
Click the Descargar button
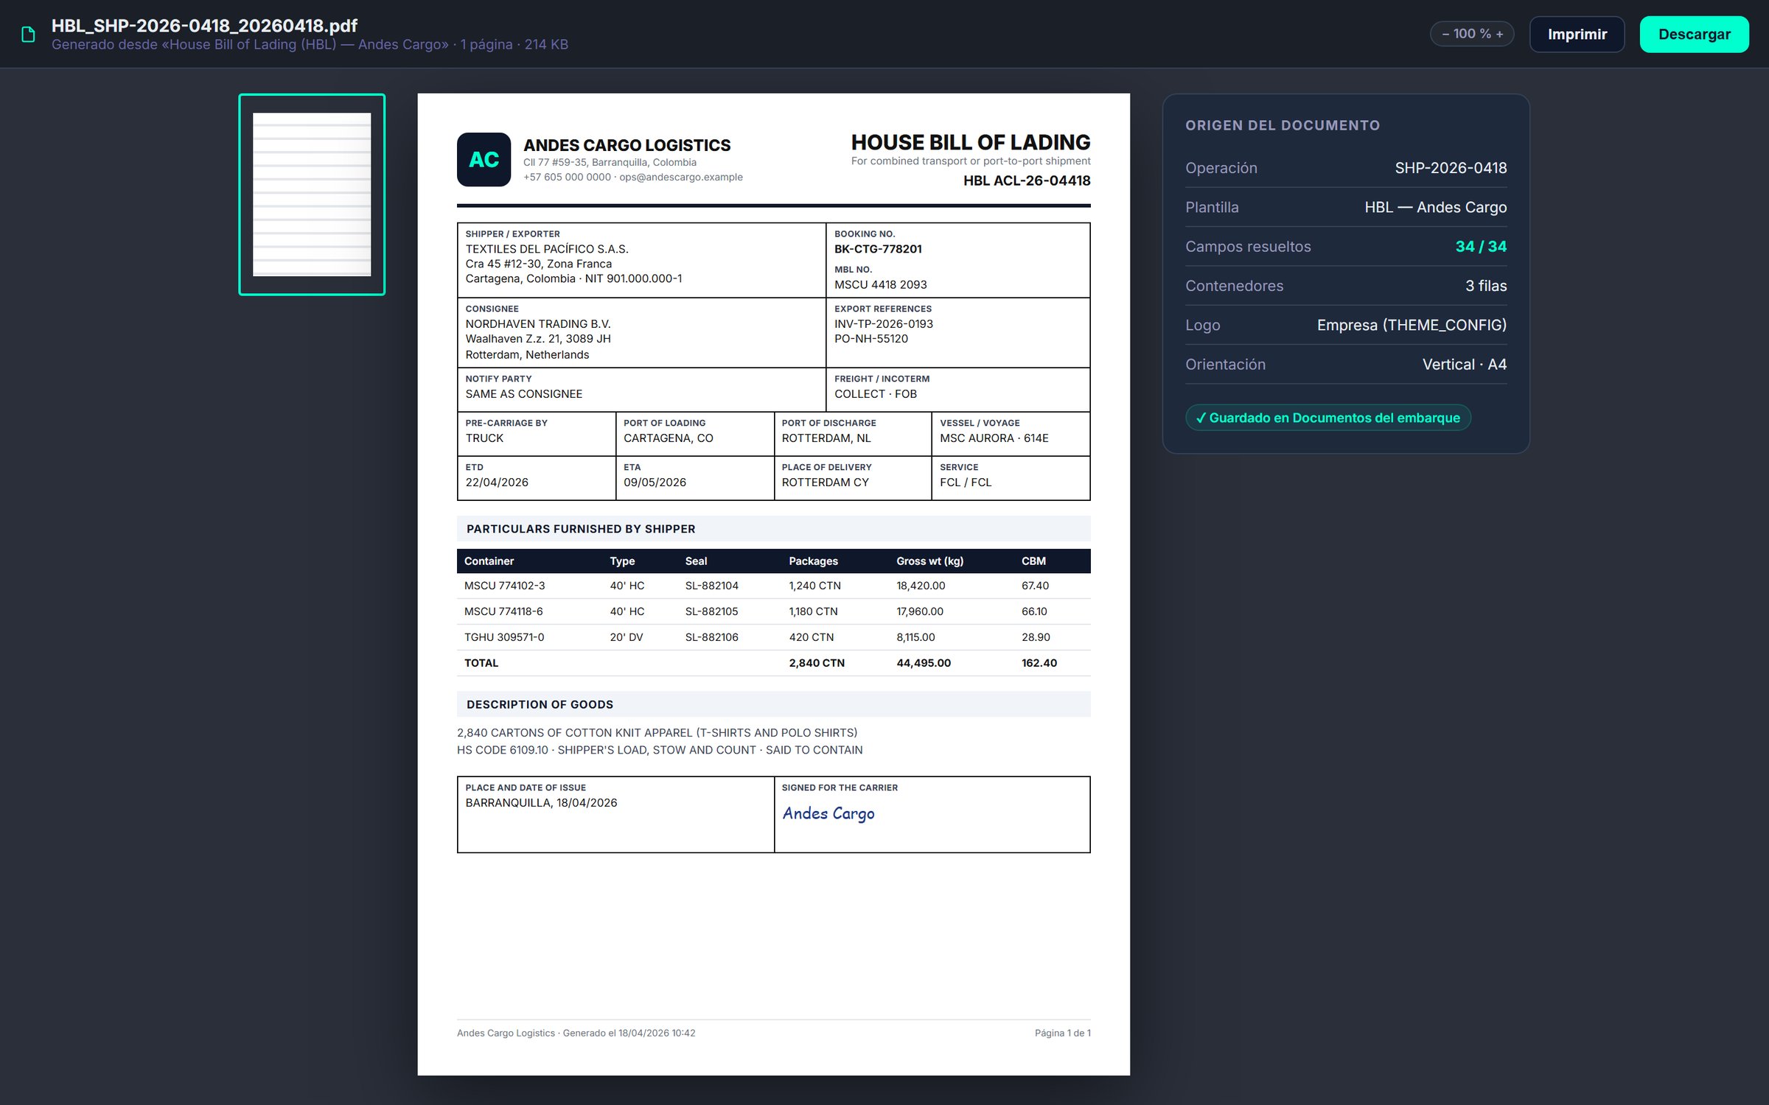[x=1694, y=34]
